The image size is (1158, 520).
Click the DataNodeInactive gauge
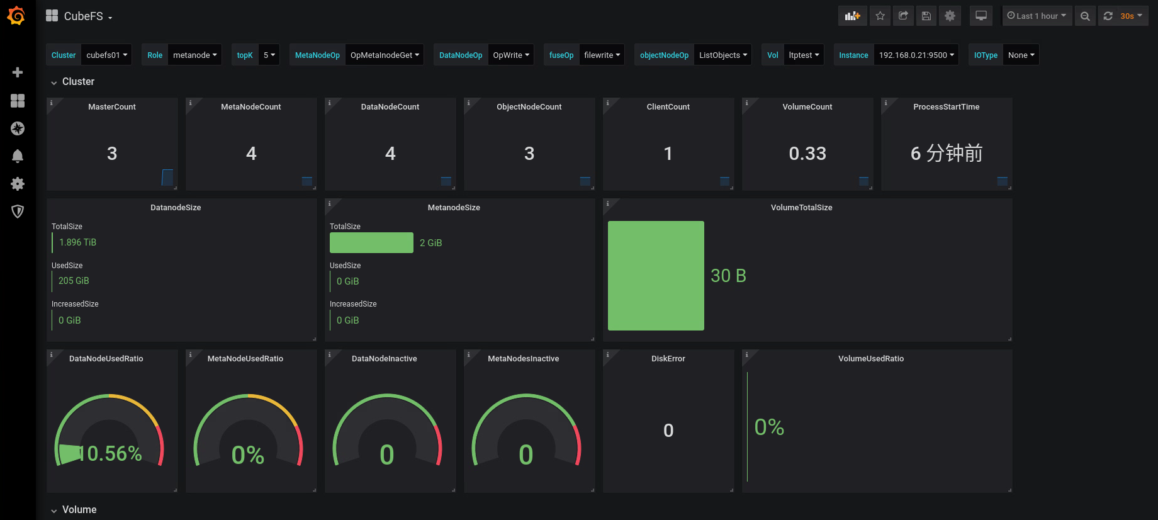click(x=388, y=430)
